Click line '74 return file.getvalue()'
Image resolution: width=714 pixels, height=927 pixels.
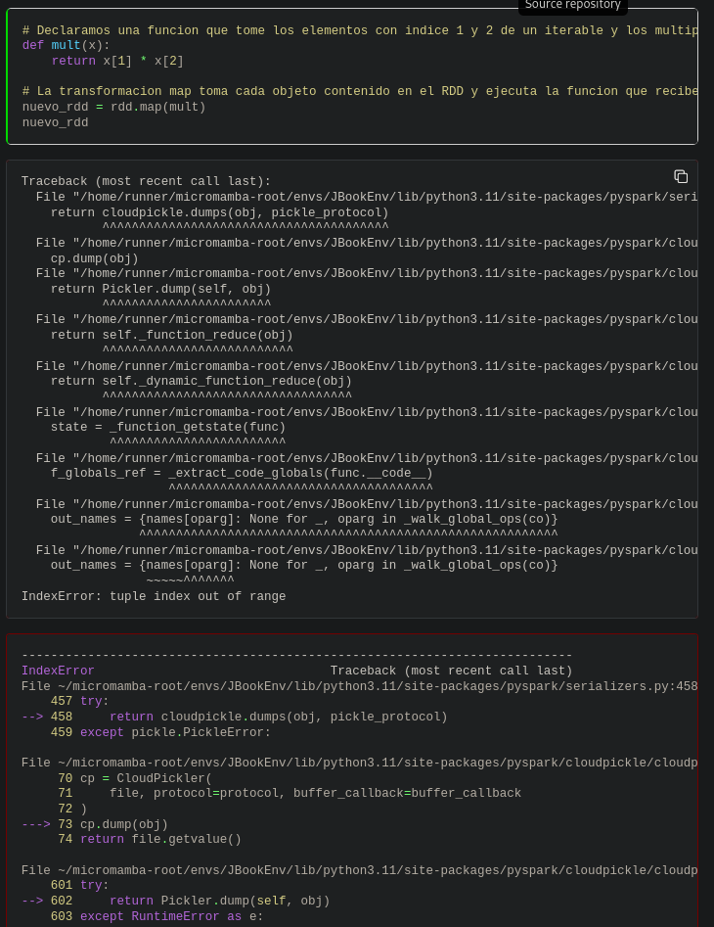[x=150, y=840]
